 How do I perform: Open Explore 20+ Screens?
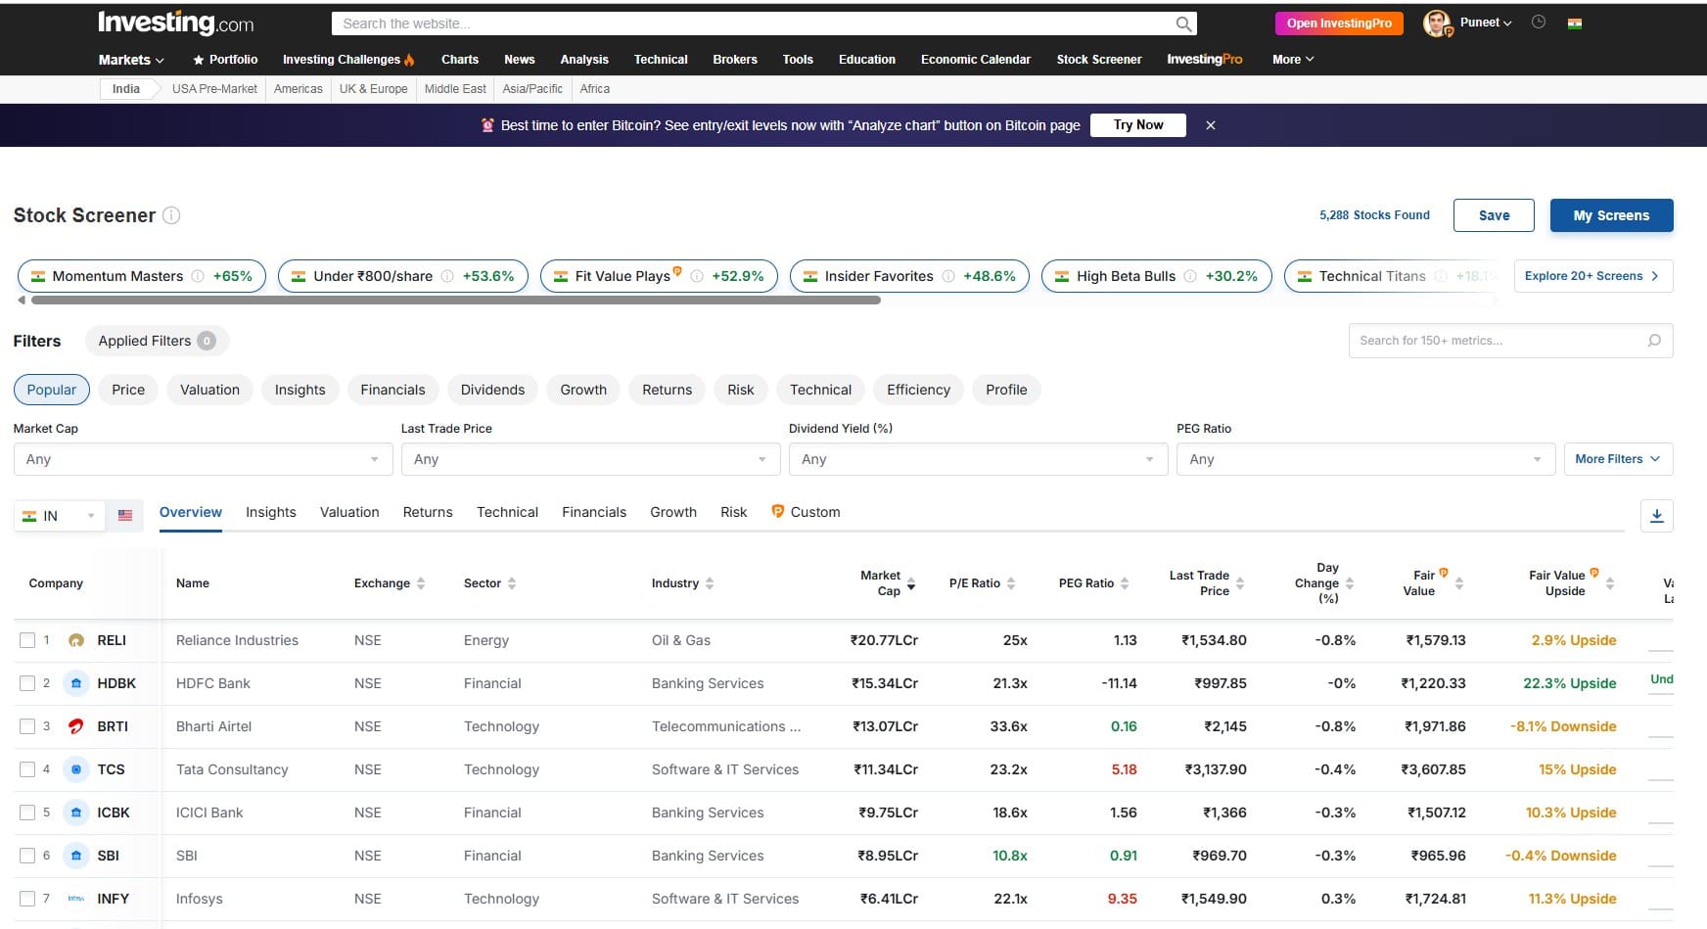point(1592,275)
